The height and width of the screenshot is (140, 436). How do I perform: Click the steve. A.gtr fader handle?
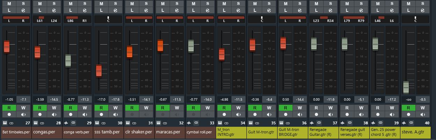point(406,87)
